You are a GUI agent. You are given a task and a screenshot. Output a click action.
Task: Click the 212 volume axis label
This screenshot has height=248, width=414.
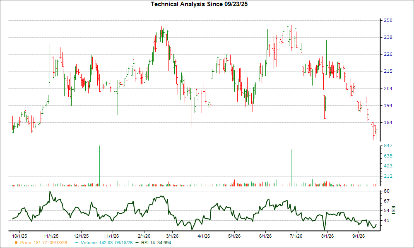click(388, 176)
